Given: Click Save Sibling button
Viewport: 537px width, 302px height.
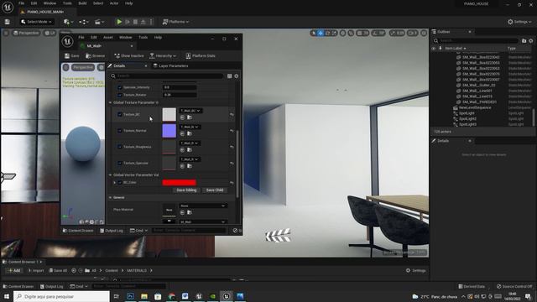Looking at the screenshot, I should [x=186, y=190].
